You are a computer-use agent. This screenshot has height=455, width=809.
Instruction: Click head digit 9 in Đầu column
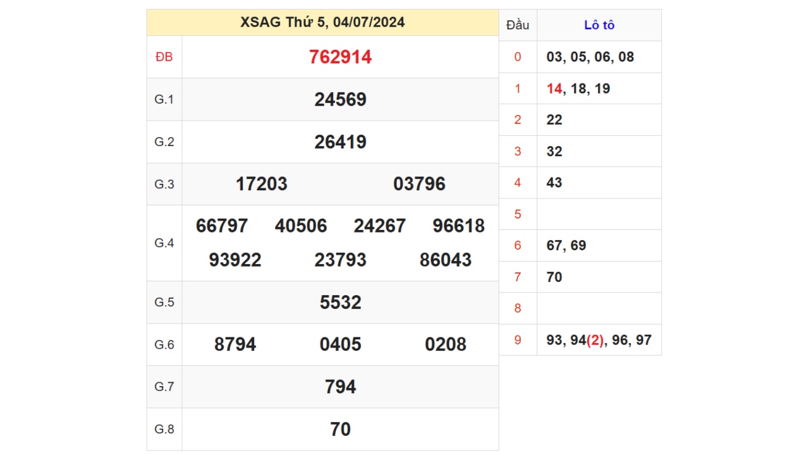coord(518,340)
